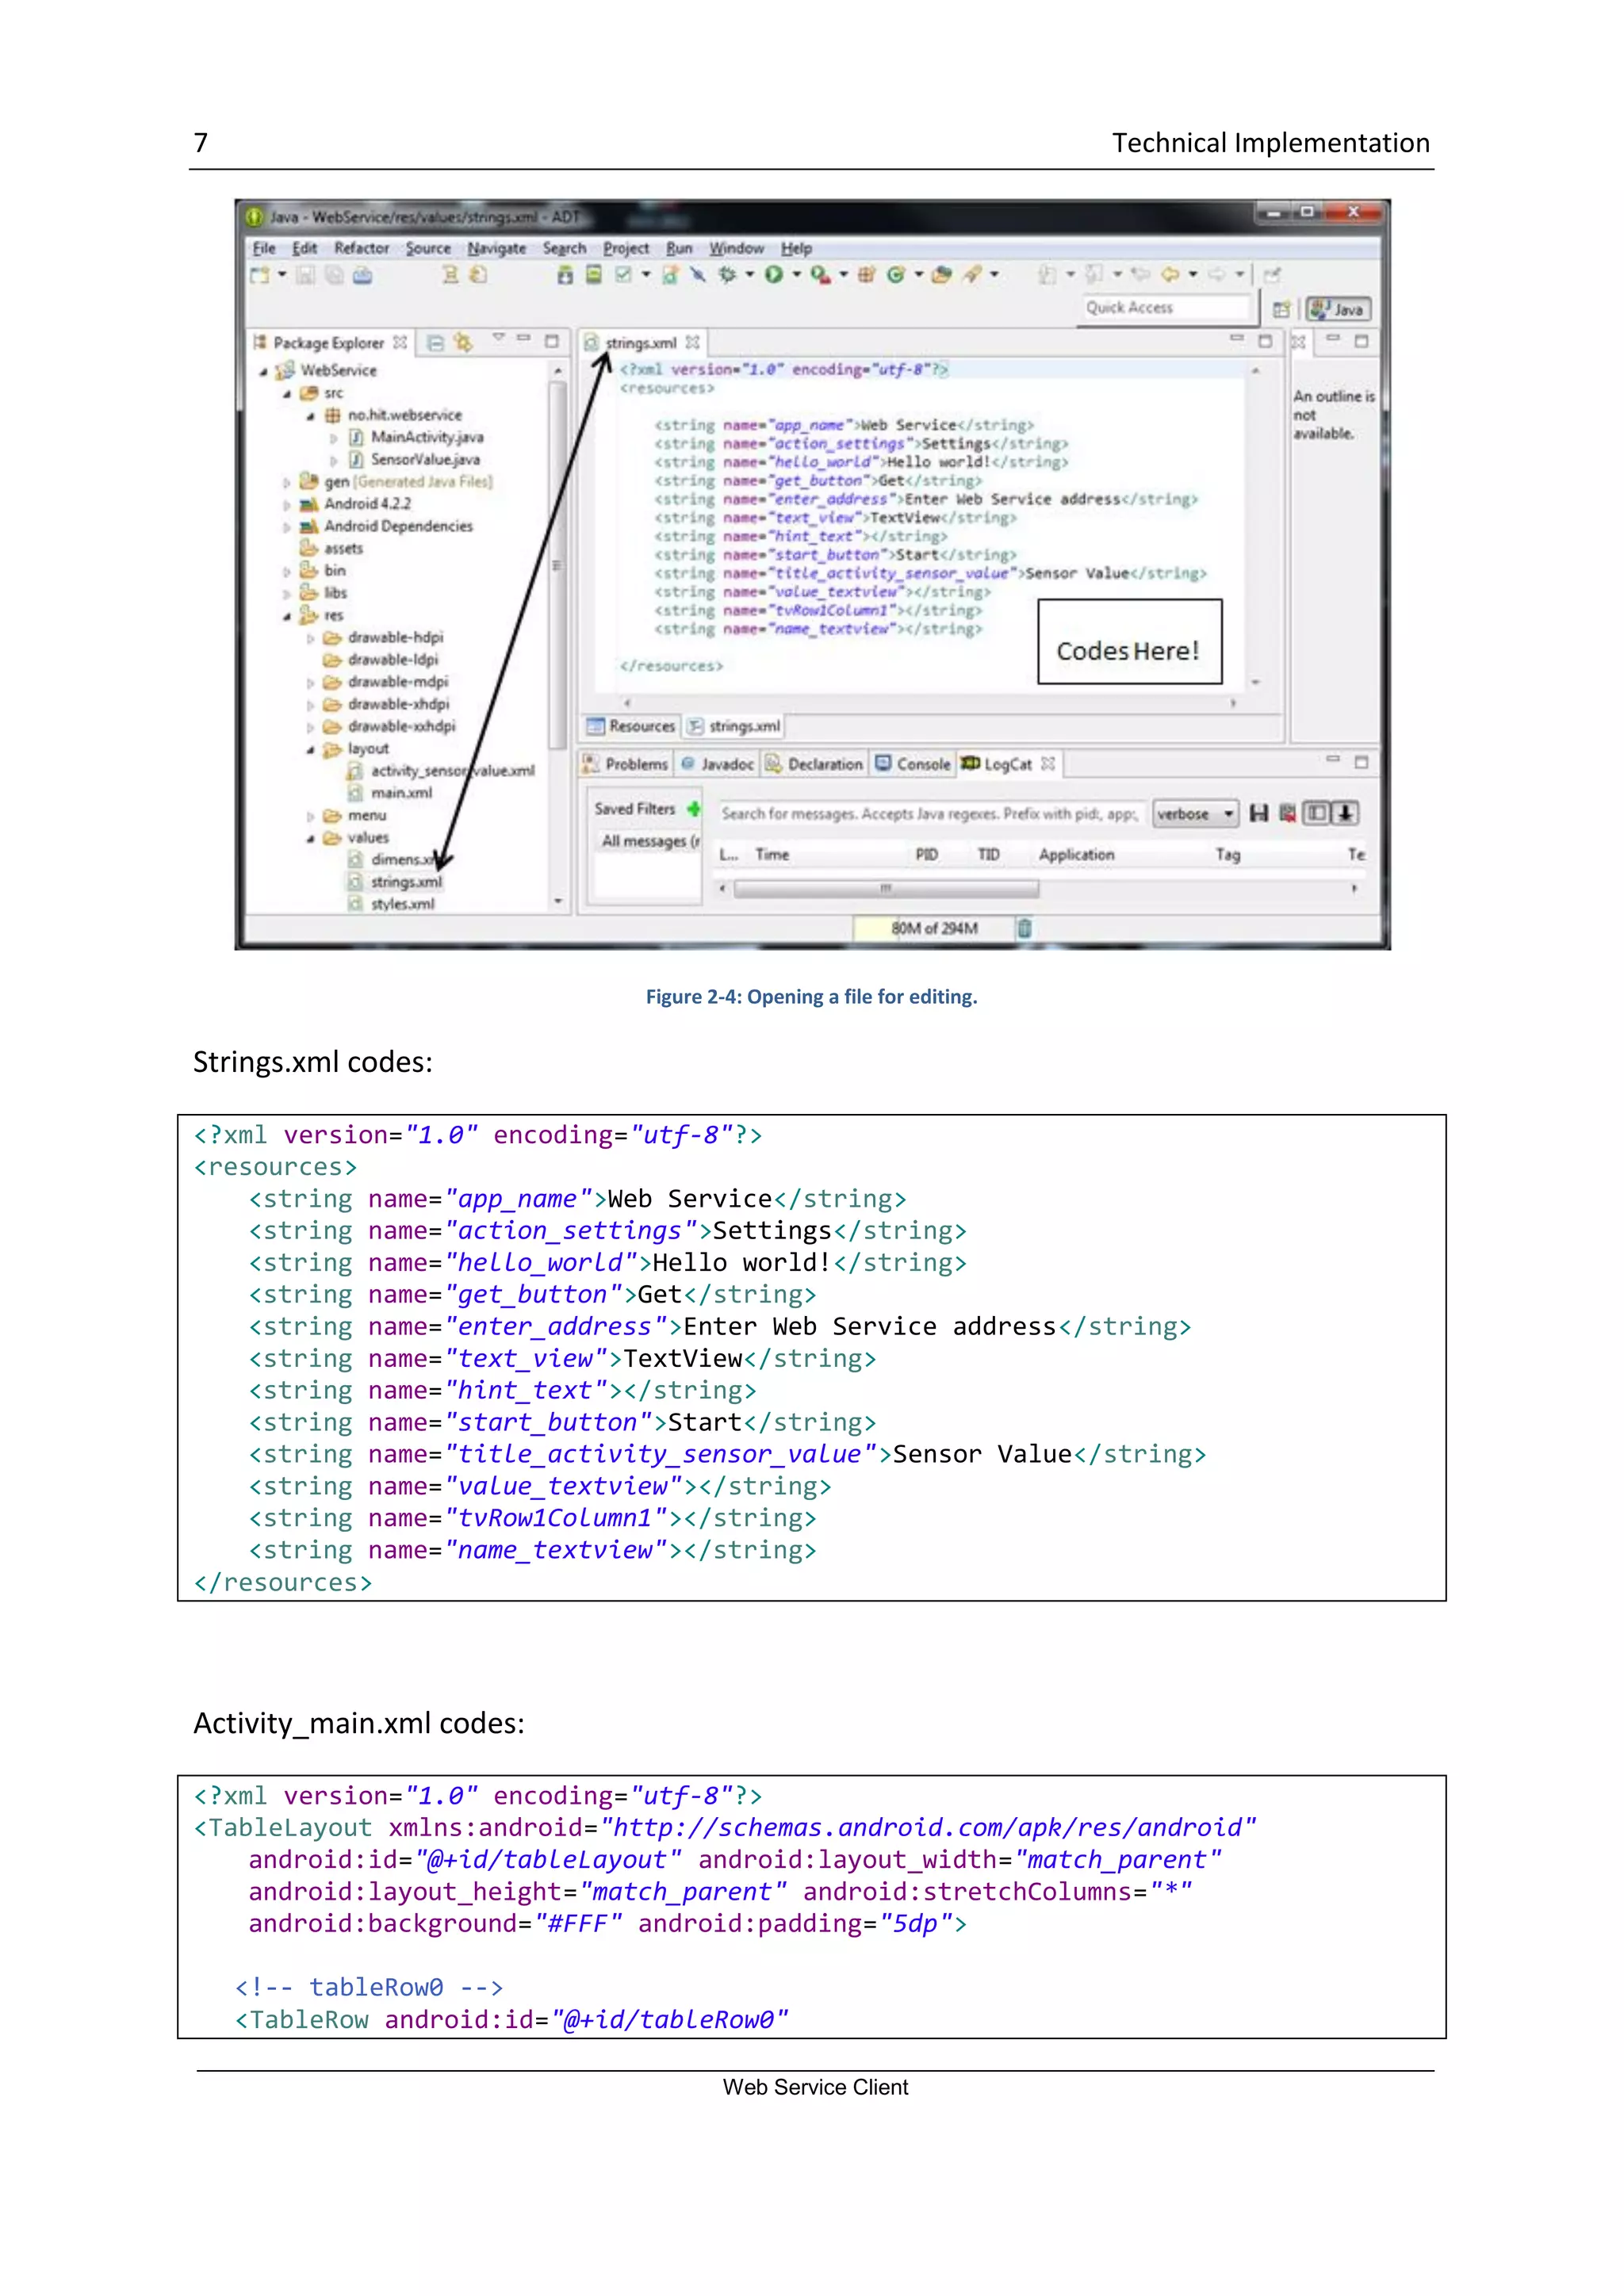Minimize the strings.xml editor area
This screenshot has height=2296, width=1624.
click(1237, 339)
